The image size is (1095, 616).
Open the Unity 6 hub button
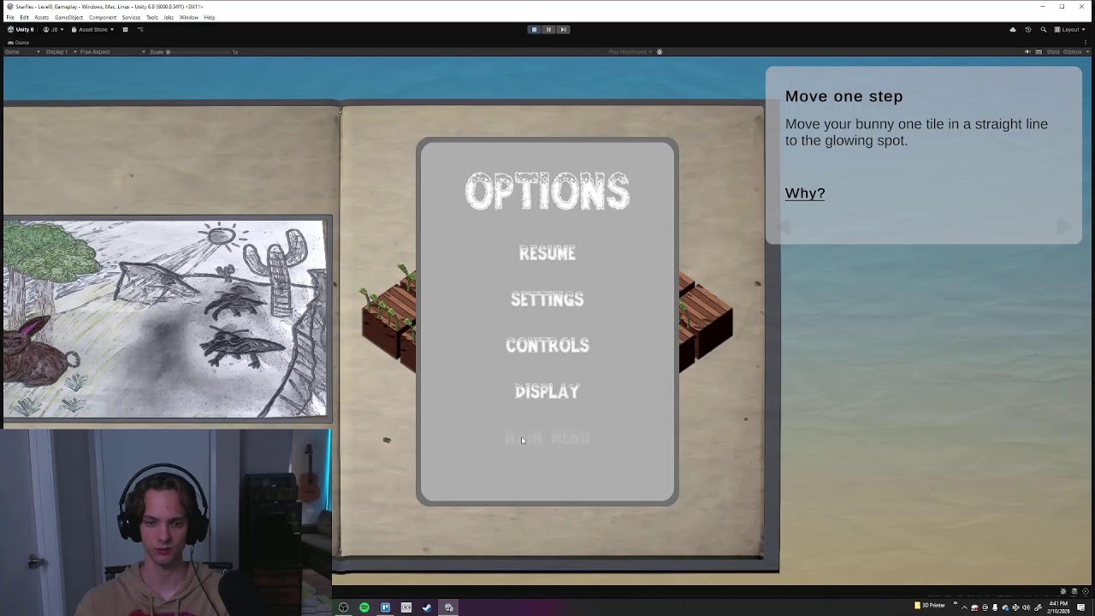21,29
